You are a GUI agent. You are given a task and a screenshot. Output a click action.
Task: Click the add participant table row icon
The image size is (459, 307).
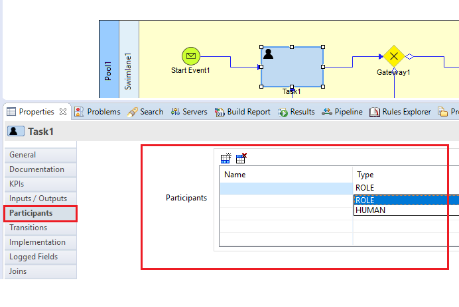click(x=226, y=158)
